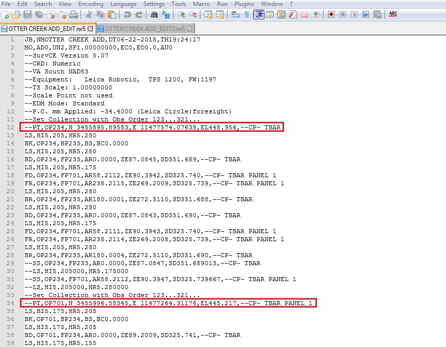Viewport: 446px width, 347px height.
Task: Toggle word wrap in the toolbar
Action: click(235, 14)
